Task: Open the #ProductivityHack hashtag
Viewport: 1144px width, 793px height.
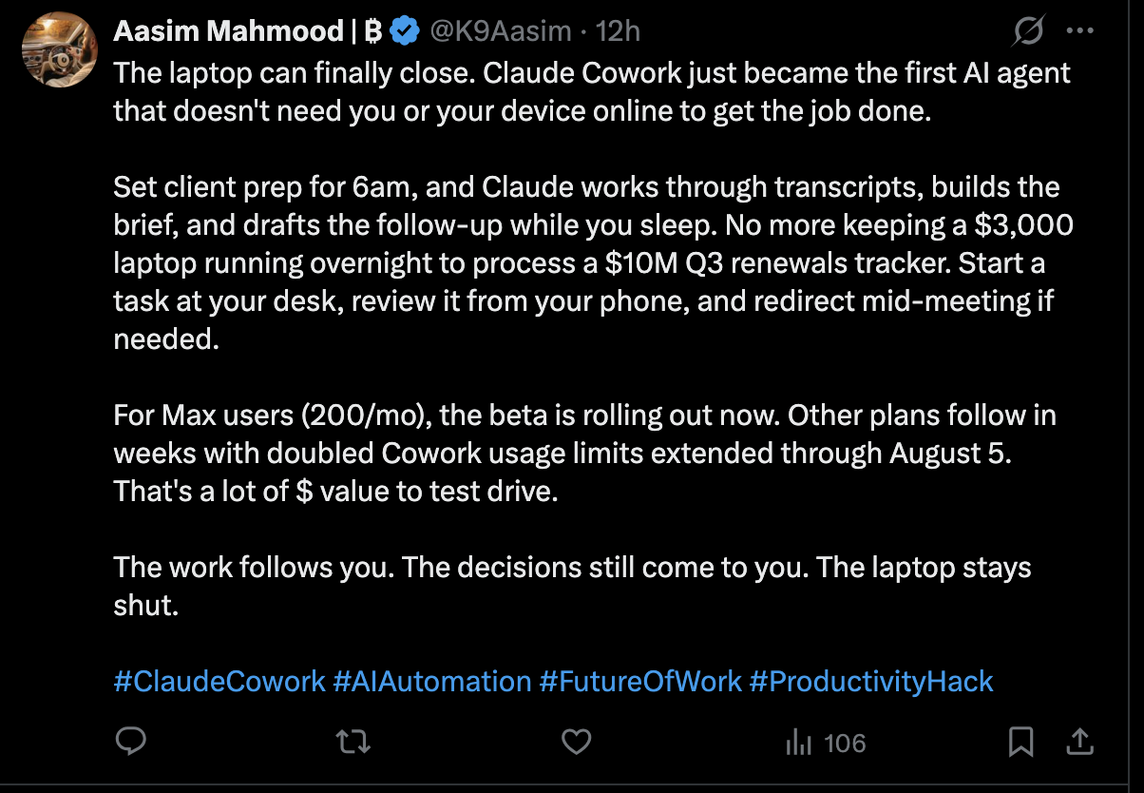Action: (871, 681)
